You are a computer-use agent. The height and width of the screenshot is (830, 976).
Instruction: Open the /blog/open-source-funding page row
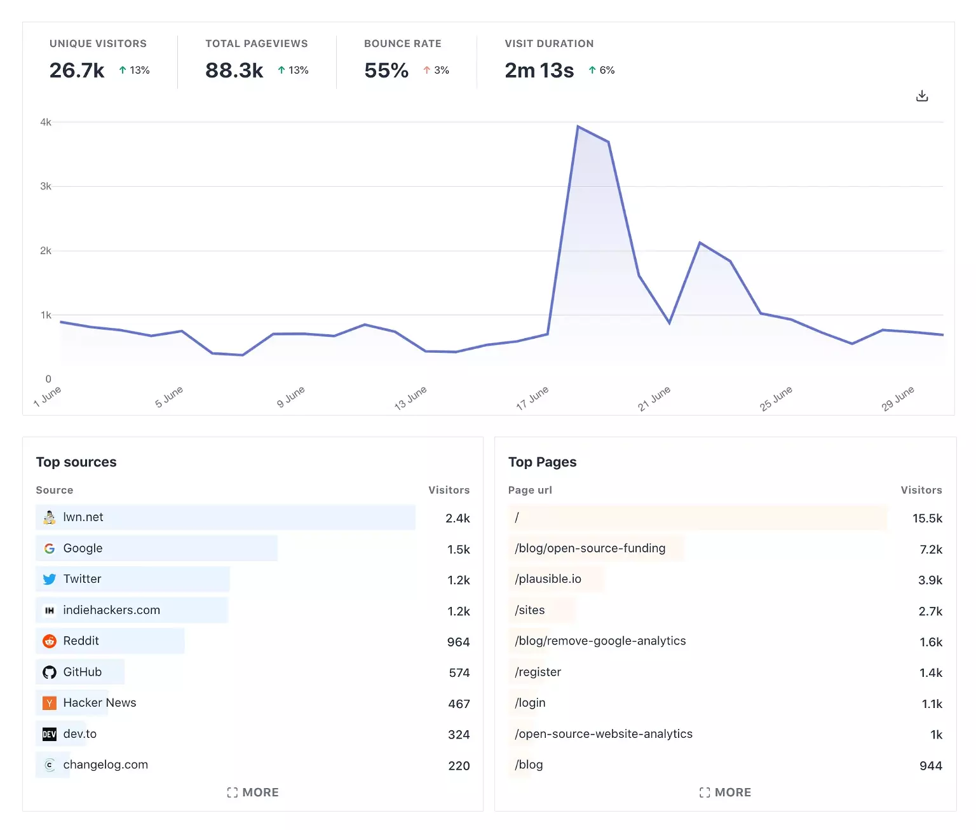(x=590, y=548)
